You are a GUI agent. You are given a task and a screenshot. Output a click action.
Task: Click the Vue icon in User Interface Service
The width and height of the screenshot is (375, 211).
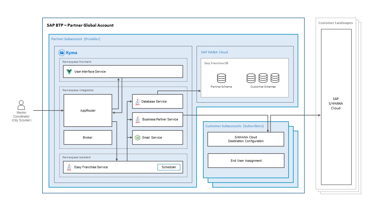point(69,72)
